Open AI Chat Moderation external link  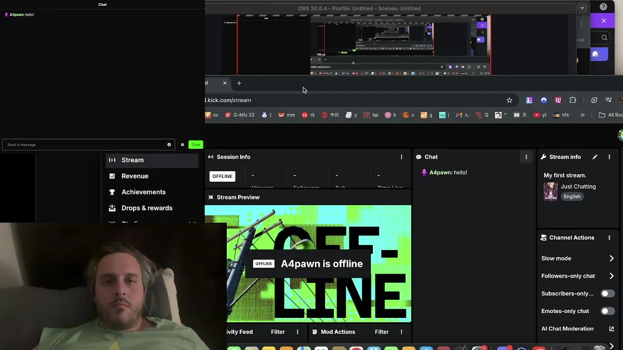pos(612,329)
